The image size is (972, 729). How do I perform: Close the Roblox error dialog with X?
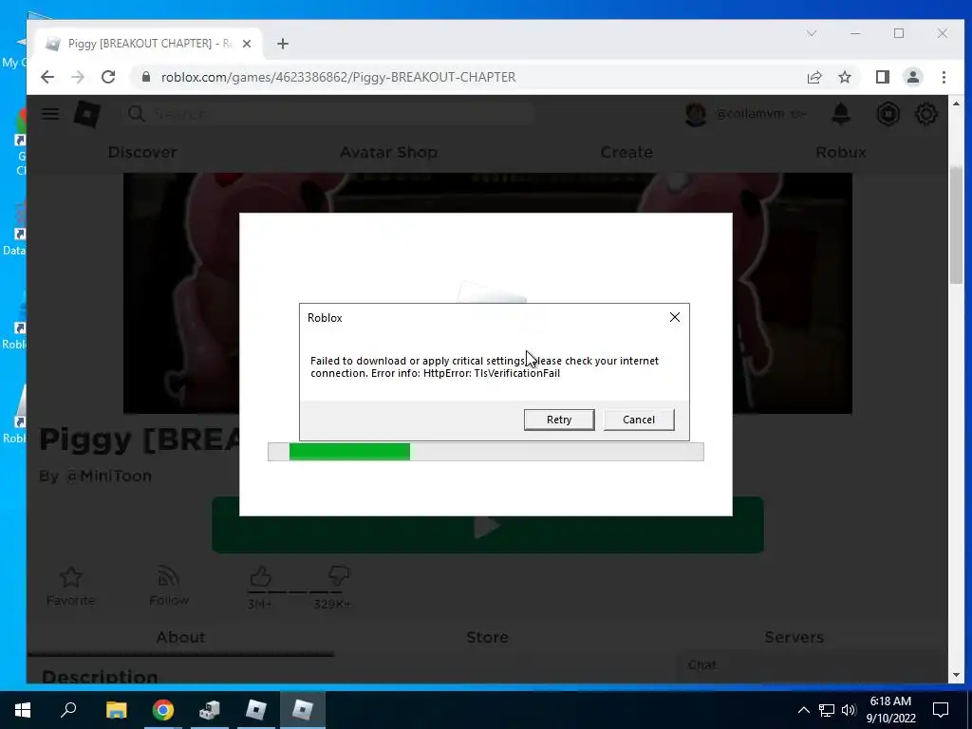675,317
